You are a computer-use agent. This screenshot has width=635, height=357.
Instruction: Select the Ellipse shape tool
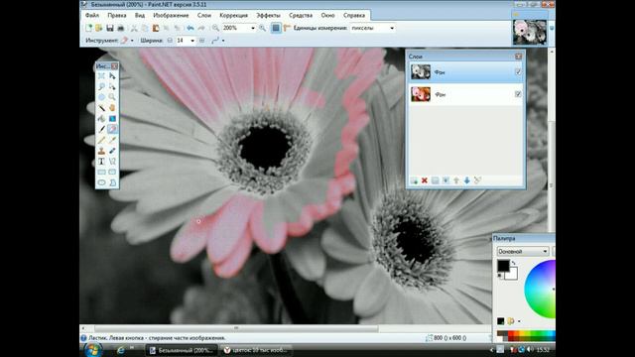tap(101, 182)
